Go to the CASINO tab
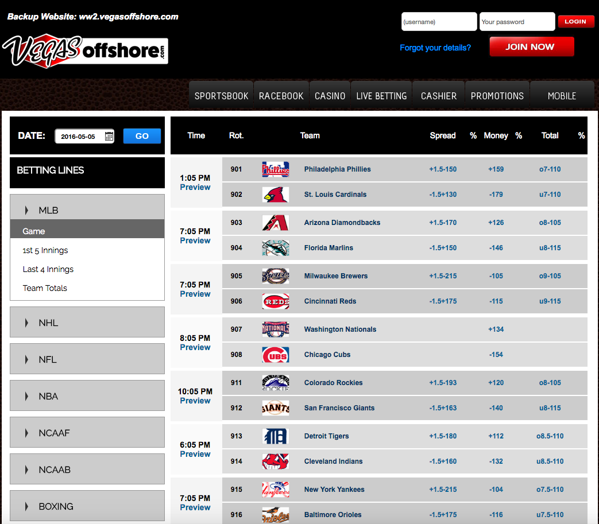This screenshot has width=599, height=524. tap(330, 96)
